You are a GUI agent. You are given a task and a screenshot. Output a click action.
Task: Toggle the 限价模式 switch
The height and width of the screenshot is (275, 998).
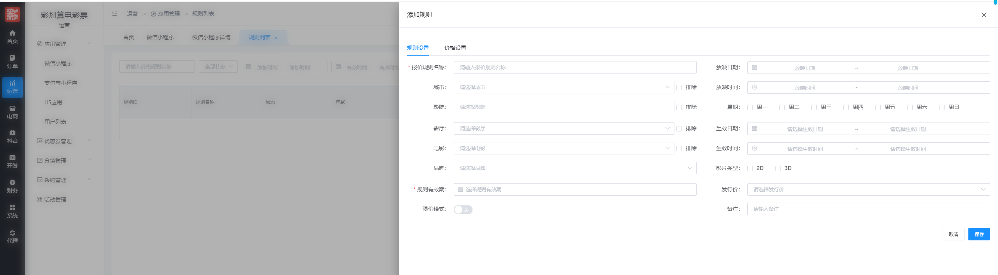(x=463, y=210)
